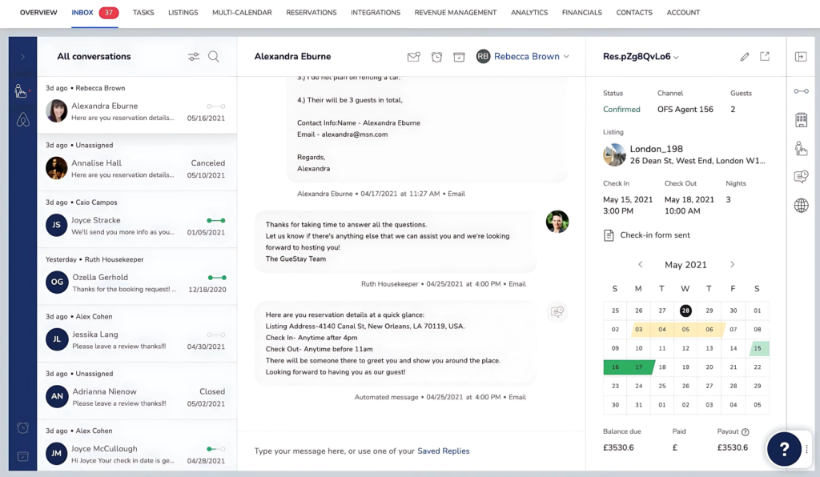Open reservation in new window icon
The image size is (820, 477).
pos(765,56)
